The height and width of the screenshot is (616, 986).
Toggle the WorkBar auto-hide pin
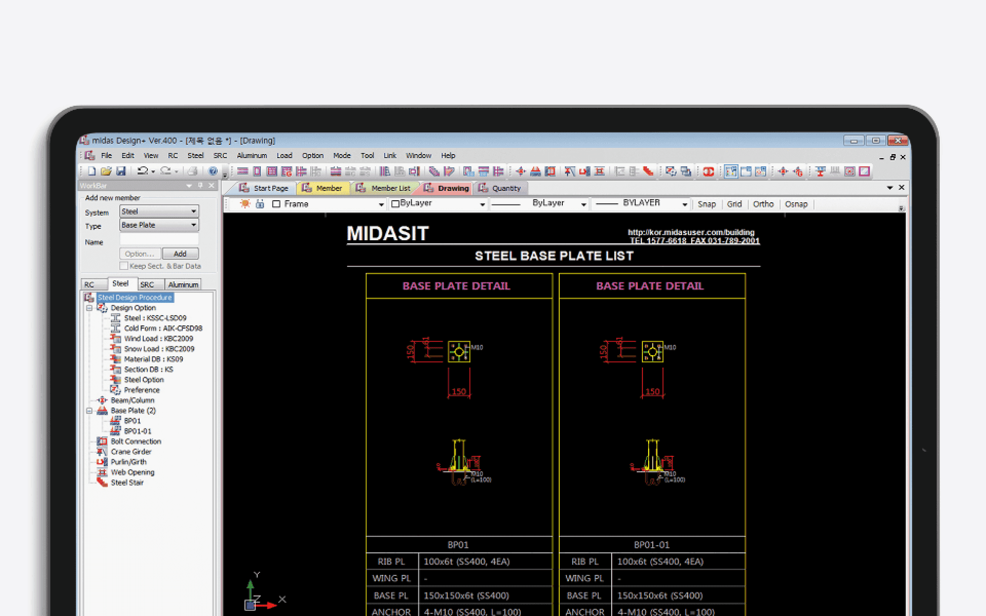[200, 185]
